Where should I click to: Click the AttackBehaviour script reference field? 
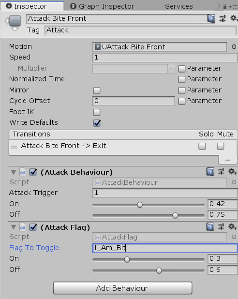(x=160, y=182)
